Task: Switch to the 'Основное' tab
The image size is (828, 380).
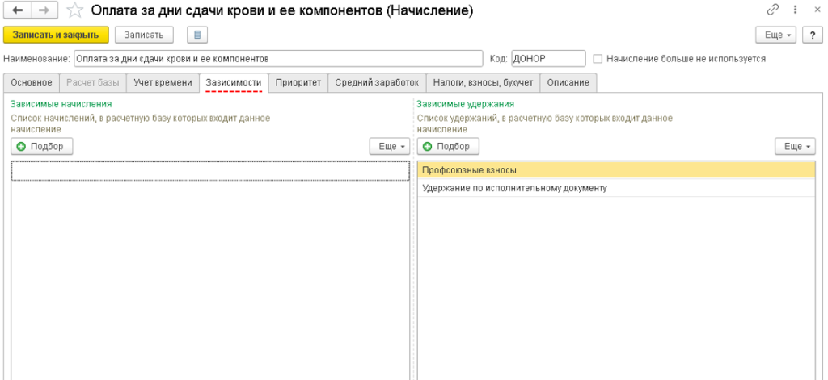Action: 32,82
